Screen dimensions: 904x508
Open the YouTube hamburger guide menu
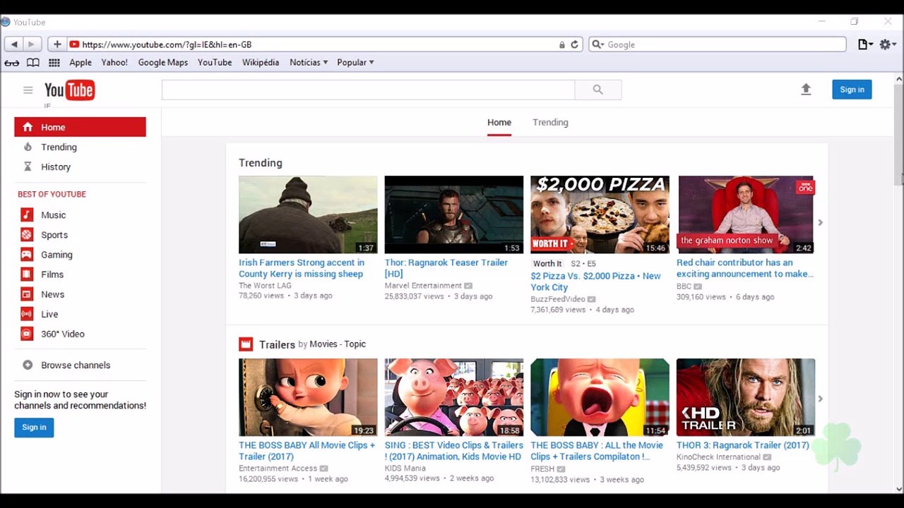click(28, 90)
